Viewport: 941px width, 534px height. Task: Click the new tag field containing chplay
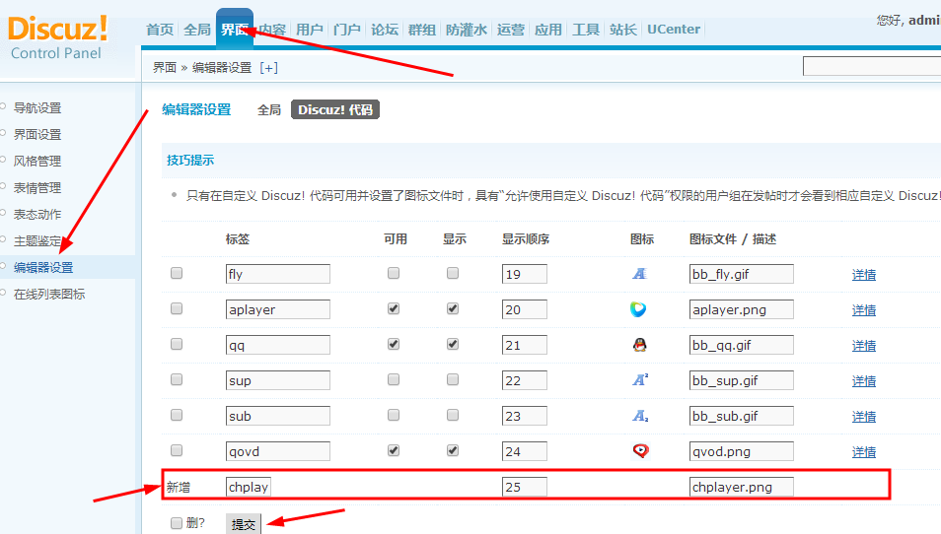249,487
